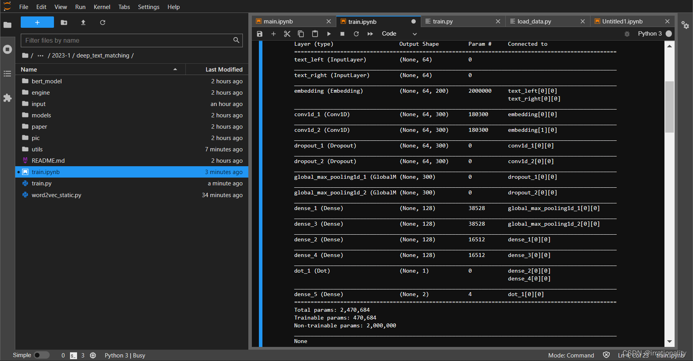Open the Help menu
The image size is (693, 361).
point(174,7)
